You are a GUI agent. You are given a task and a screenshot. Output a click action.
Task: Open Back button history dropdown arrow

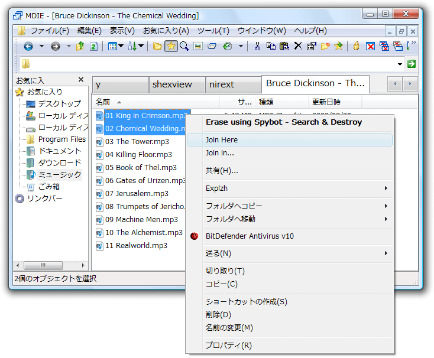(x=41, y=46)
